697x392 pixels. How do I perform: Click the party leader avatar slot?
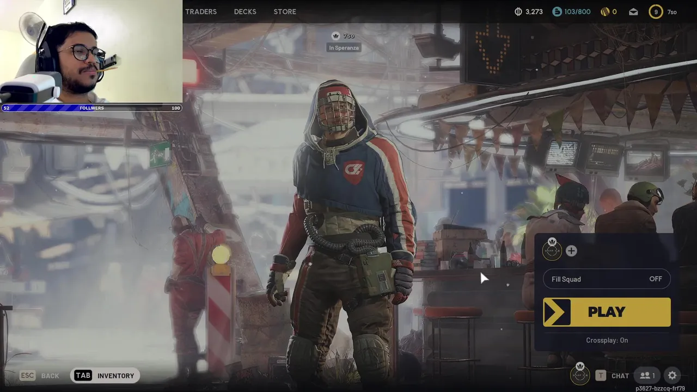click(552, 250)
